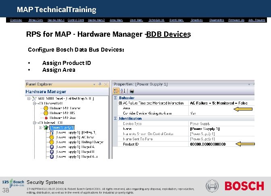Collapse the Onboard I/O tree node
Viewport: 271px width, 196px height.
point(34,103)
